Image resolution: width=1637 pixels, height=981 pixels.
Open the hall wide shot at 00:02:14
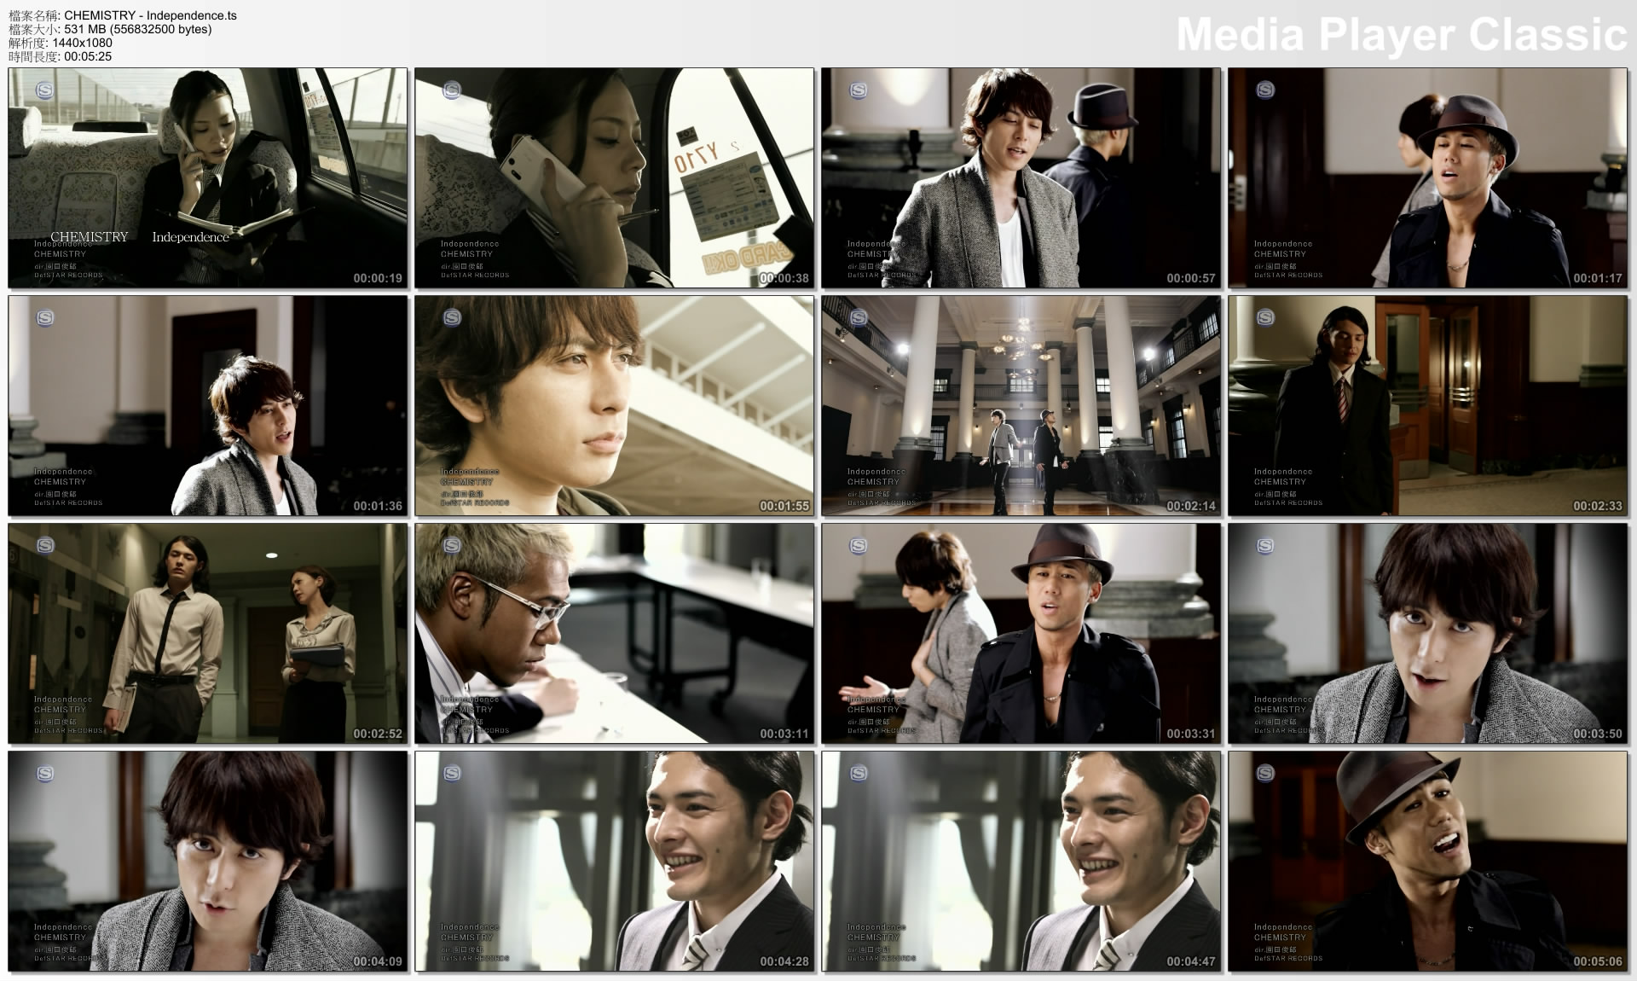click(x=1021, y=405)
